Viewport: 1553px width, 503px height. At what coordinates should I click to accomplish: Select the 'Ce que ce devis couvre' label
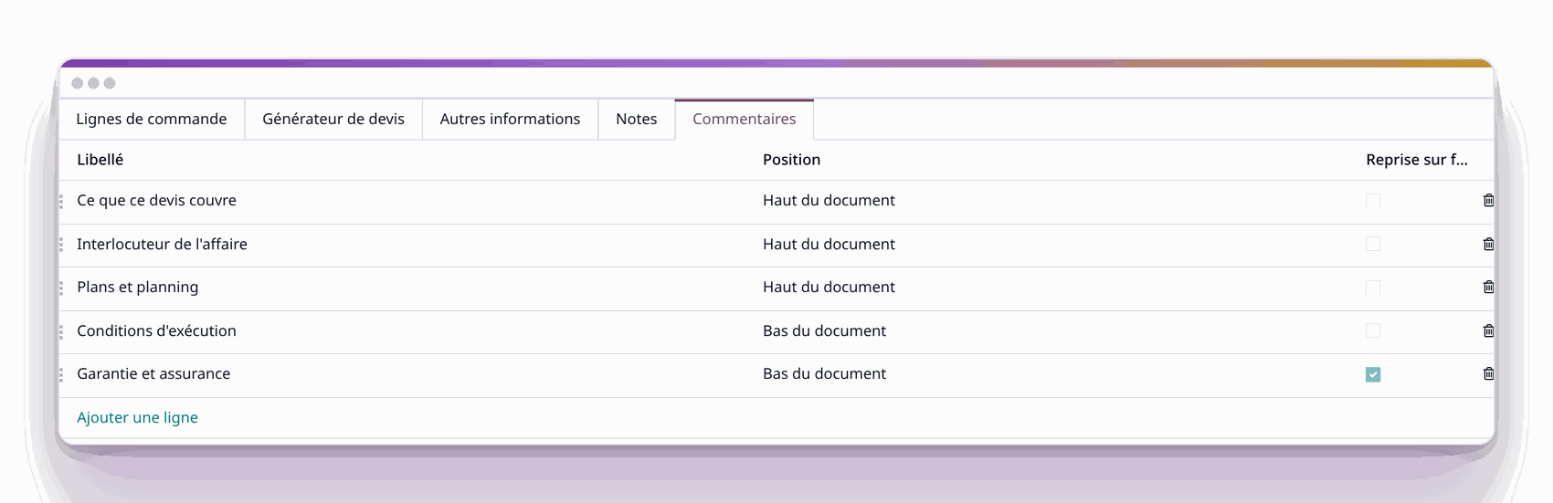pos(156,201)
